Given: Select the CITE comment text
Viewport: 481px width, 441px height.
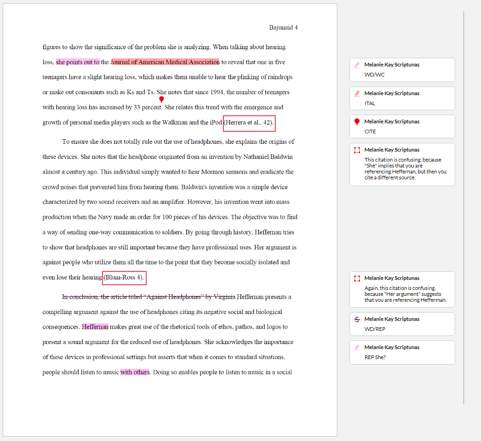Looking at the screenshot, I should [x=370, y=132].
